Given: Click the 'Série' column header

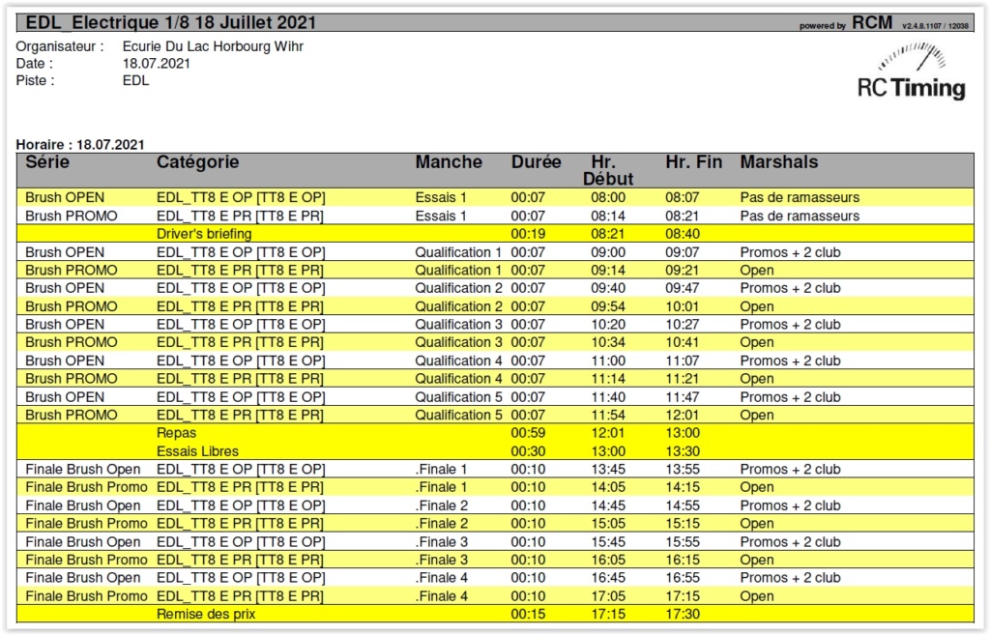Looking at the screenshot, I should click(47, 162).
